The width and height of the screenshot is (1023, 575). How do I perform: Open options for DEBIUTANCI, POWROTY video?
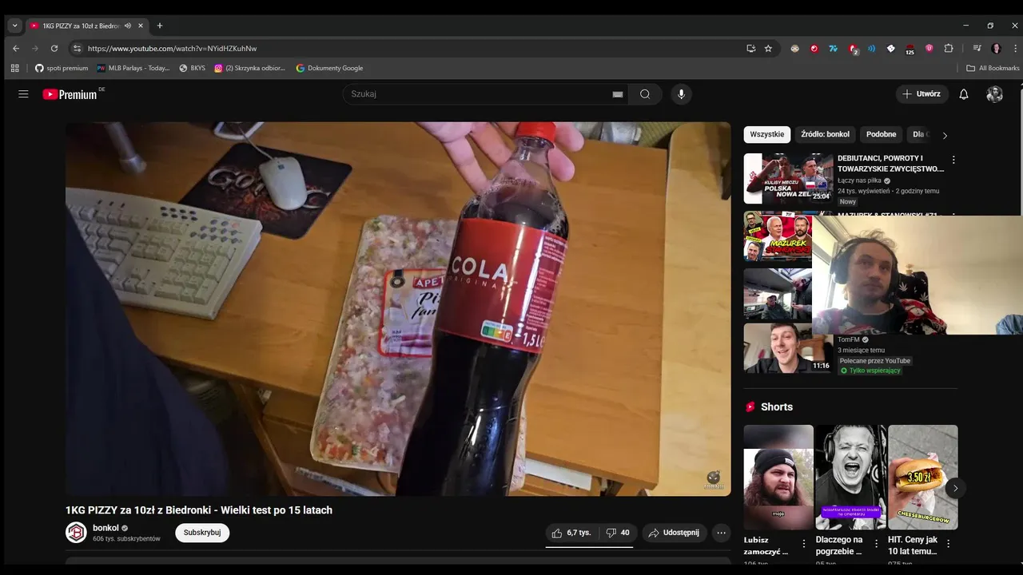[953, 160]
